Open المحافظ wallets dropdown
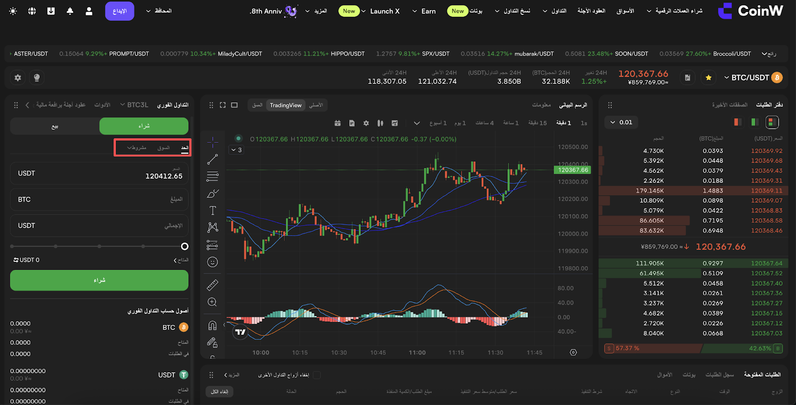Screen dimensions: 796x405 click(x=159, y=11)
